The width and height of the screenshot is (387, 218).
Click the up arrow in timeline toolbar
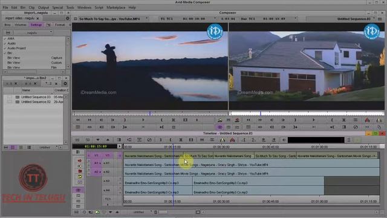click(108, 140)
